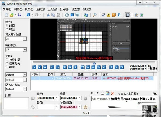Image resolution: width=161 pixels, height=117 pixels.
Task: Click the scissors cut icon
Action: 48,15
